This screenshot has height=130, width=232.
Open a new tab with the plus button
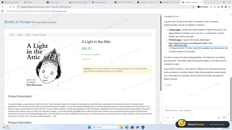pos(205,2)
